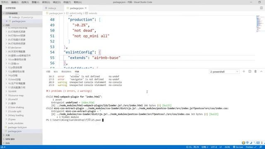Click the 中 IME language icon in the tray
The width and height of the screenshot is (265, 149).
point(248,143)
